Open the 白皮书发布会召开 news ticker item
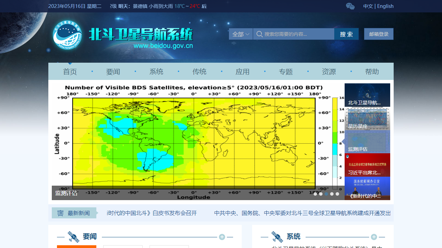The width and height of the screenshot is (442, 248). 152,213
